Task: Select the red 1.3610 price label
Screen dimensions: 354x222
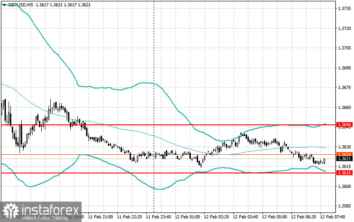Action: click(x=344, y=173)
